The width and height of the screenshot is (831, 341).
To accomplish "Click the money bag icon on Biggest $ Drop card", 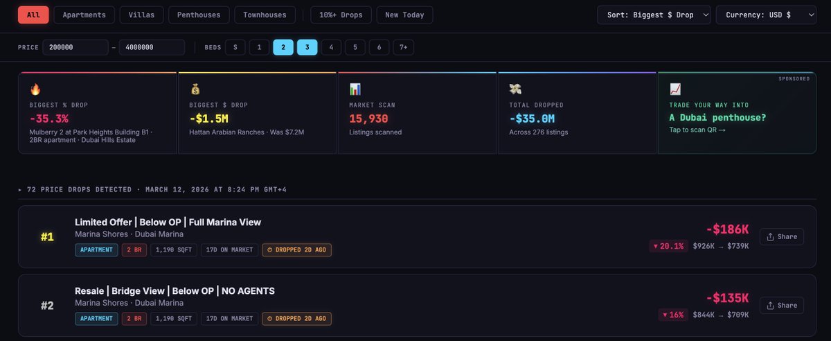I will coord(195,89).
